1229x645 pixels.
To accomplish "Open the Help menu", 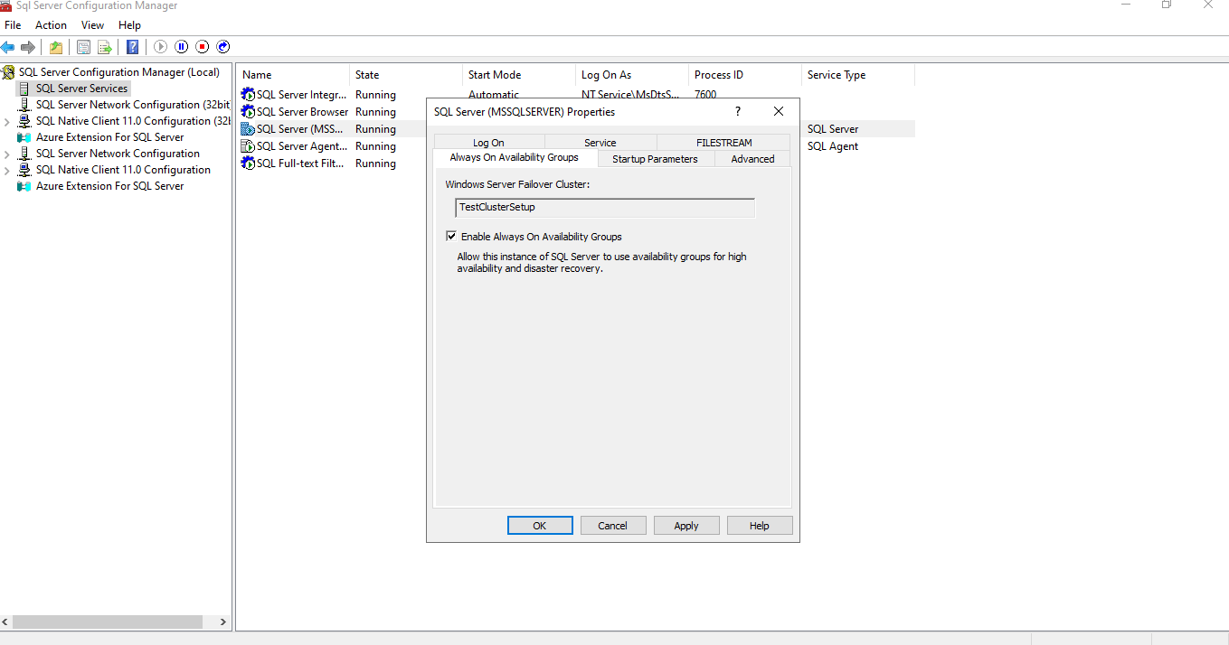I will click(129, 25).
